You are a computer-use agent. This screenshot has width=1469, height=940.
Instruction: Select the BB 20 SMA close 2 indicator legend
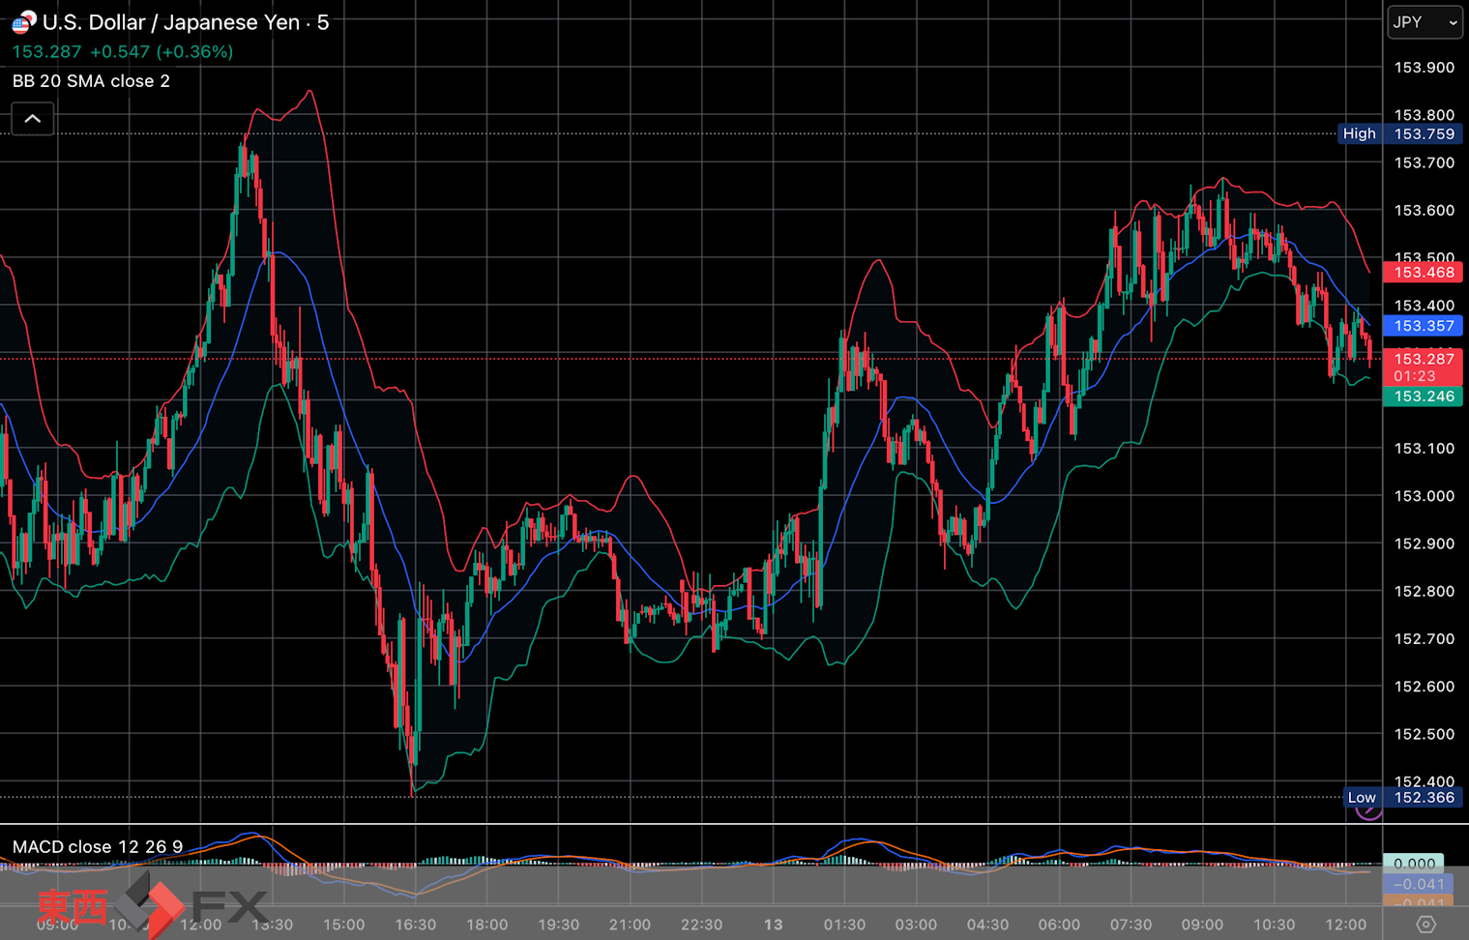click(91, 81)
